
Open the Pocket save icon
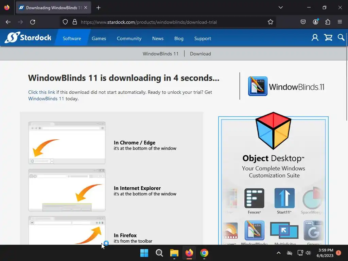tap(303, 22)
